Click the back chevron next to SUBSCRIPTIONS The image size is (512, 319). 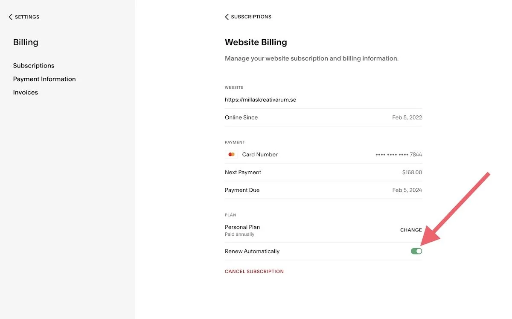[227, 17]
